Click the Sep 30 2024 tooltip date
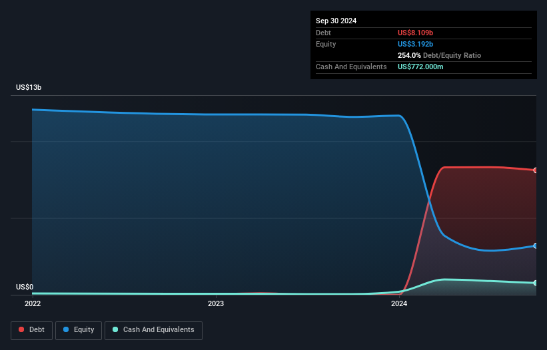Screen dimensions: 547x350 pyautogui.click(x=336, y=21)
